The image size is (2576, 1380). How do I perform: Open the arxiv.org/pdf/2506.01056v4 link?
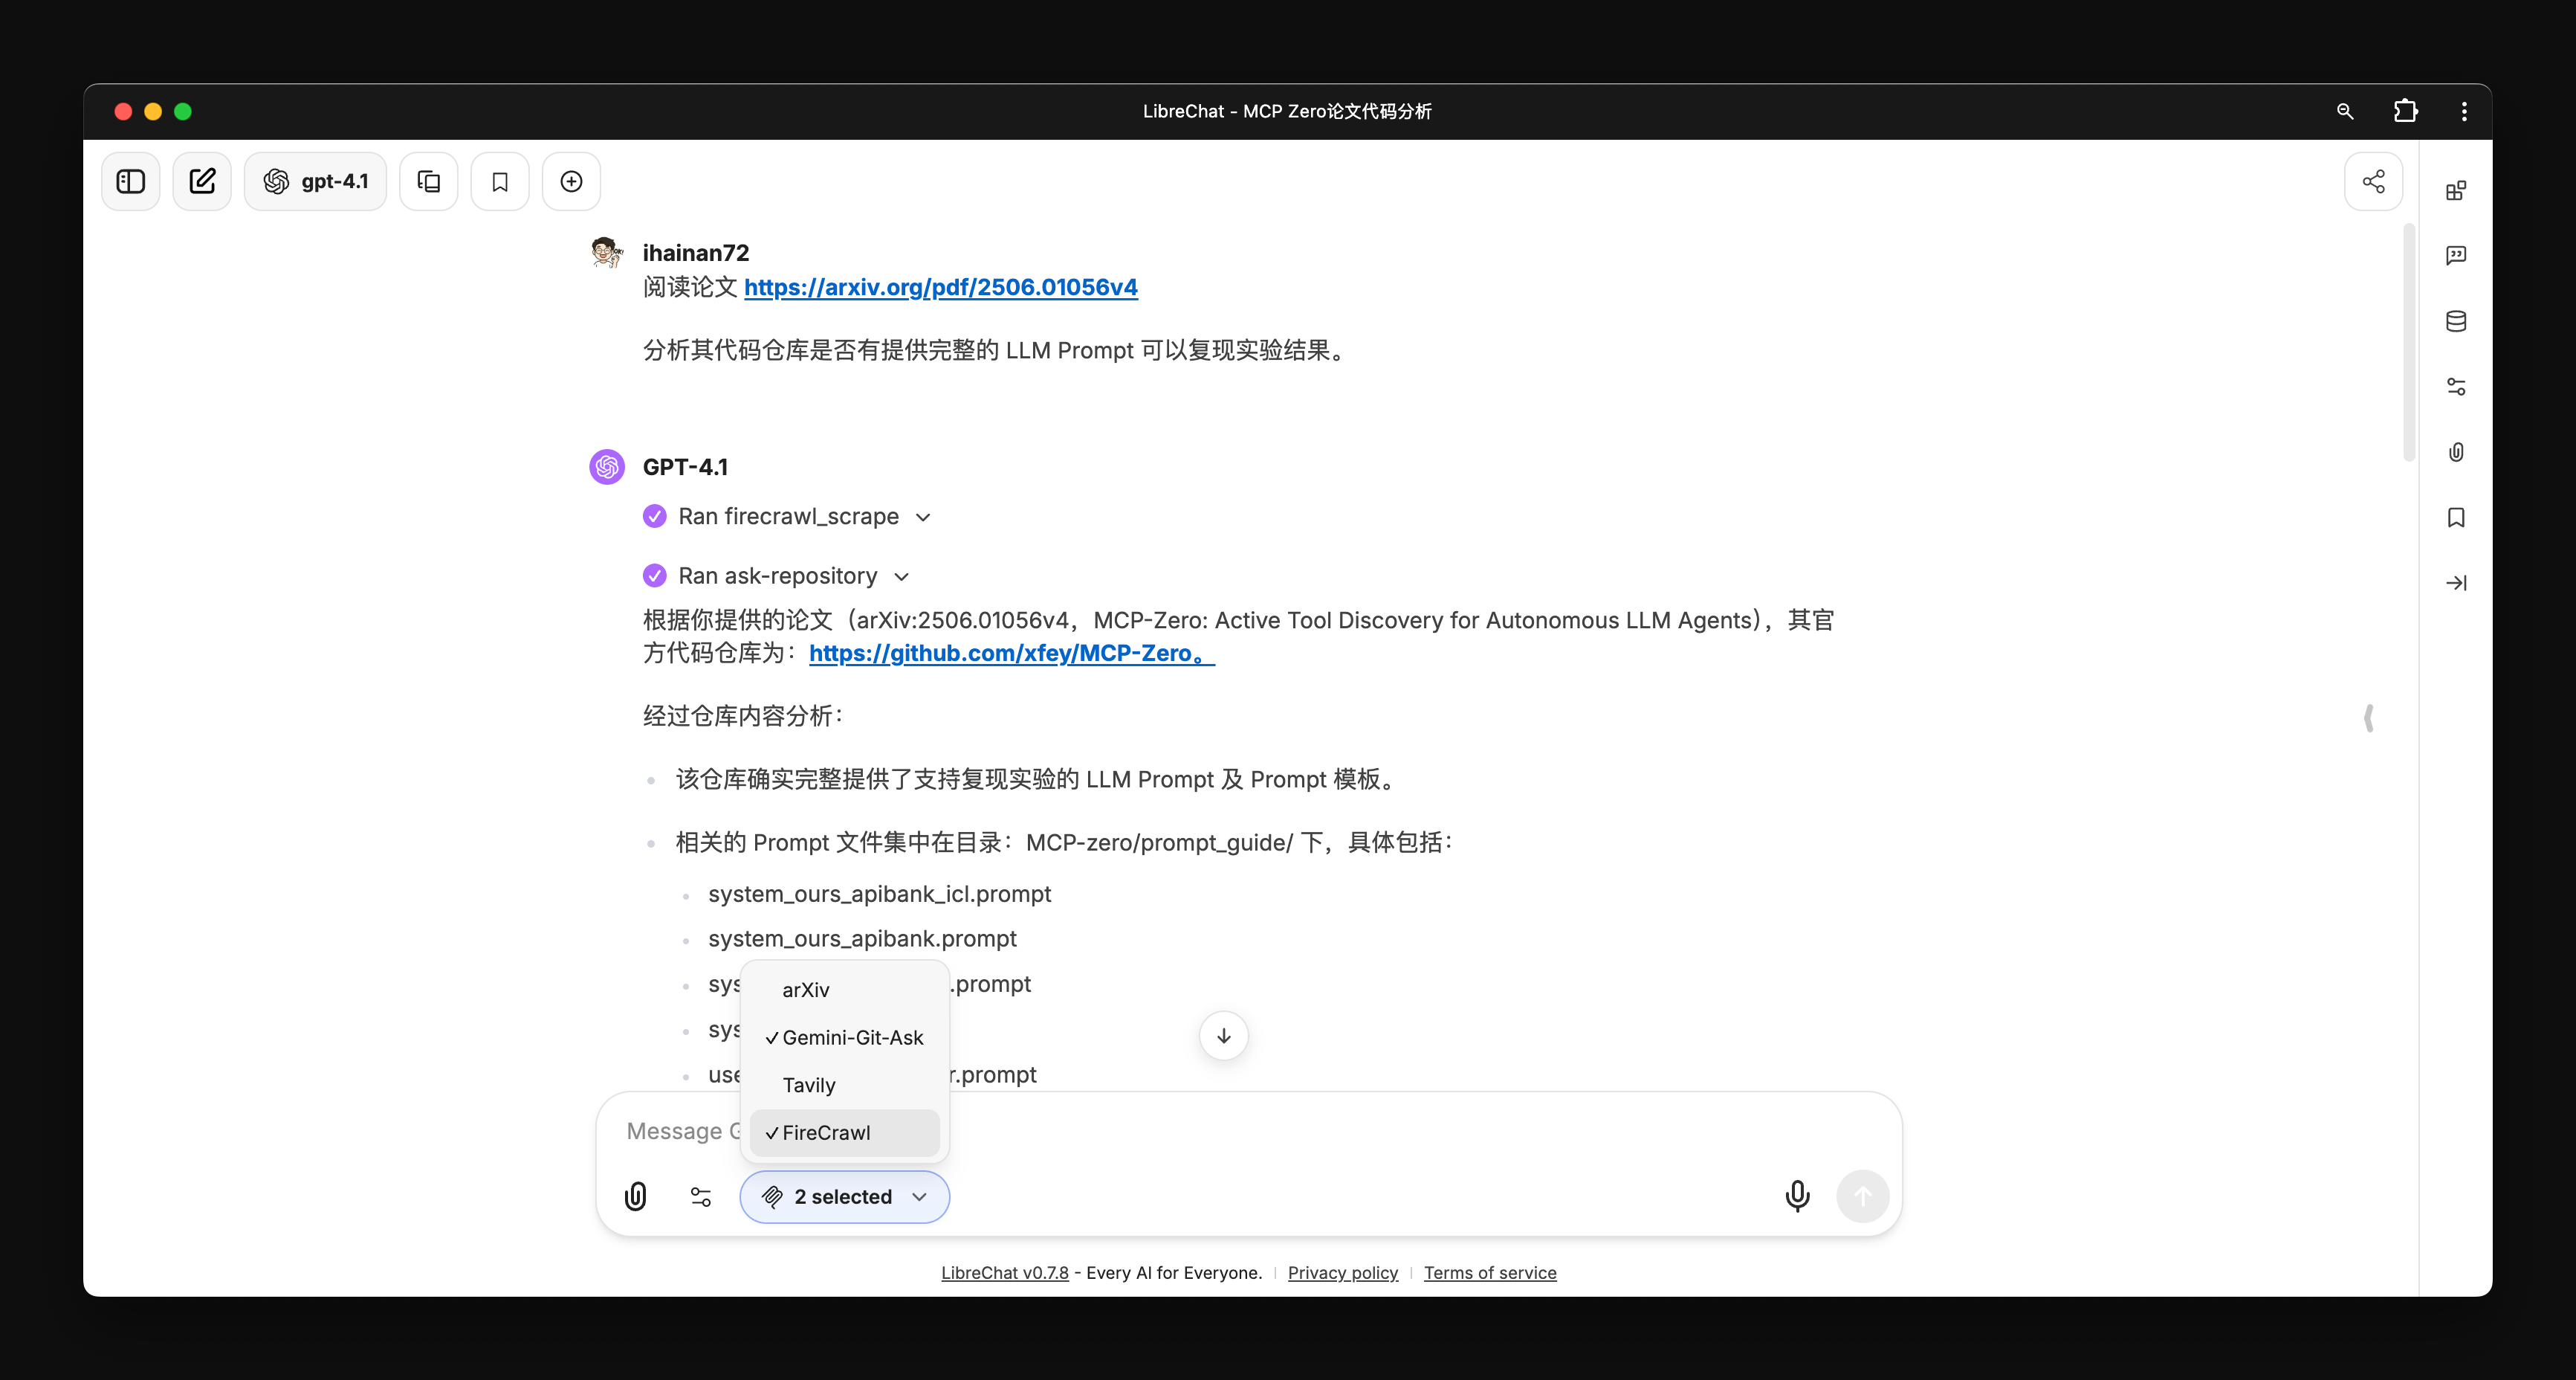pos(940,287)
